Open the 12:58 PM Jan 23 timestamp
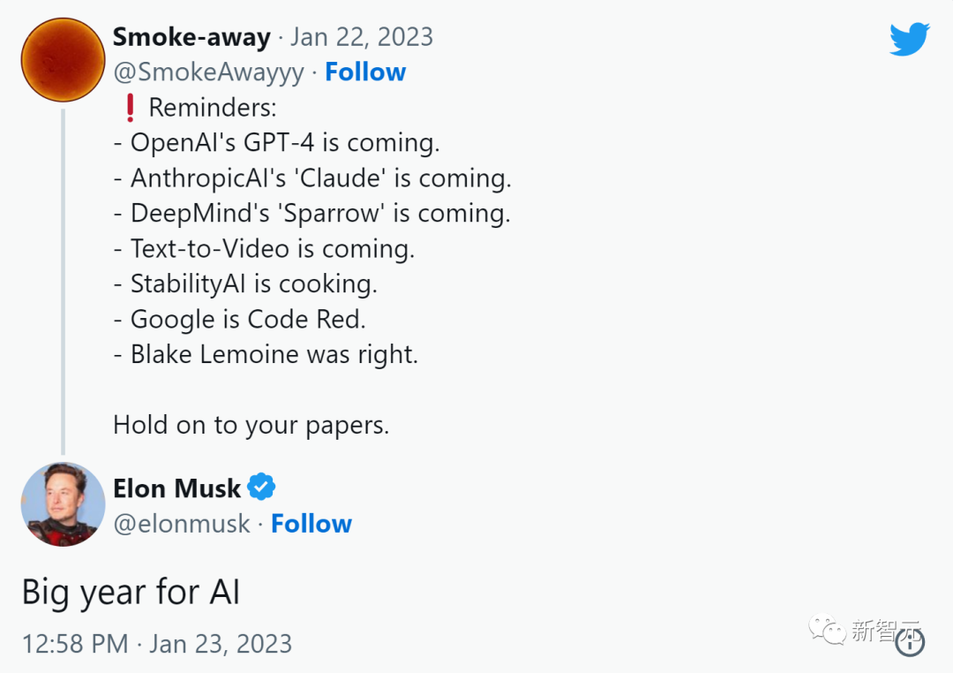The width and height of the screenshot is (953, 673). [x=156, y=643]
